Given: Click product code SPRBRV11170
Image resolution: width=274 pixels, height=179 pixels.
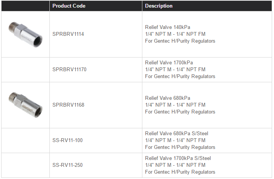Looking at the screenshot, I should coord(69,70).
